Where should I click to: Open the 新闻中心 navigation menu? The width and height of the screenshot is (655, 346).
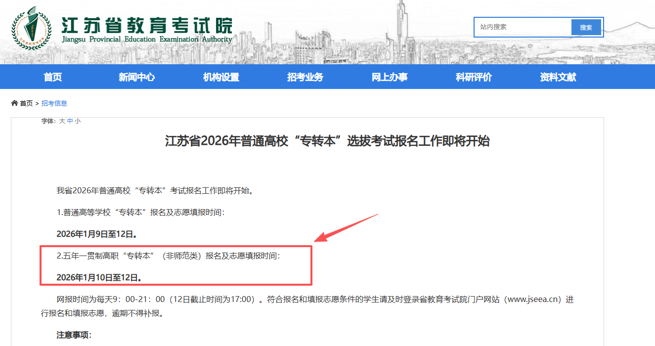[137, 77]
